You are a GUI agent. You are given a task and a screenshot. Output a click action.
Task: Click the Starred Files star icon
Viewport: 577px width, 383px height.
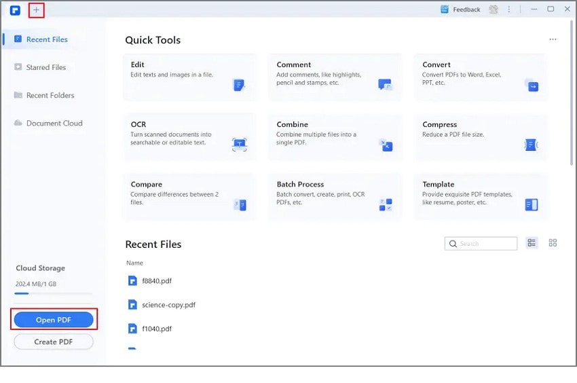(x=18, y=67)
